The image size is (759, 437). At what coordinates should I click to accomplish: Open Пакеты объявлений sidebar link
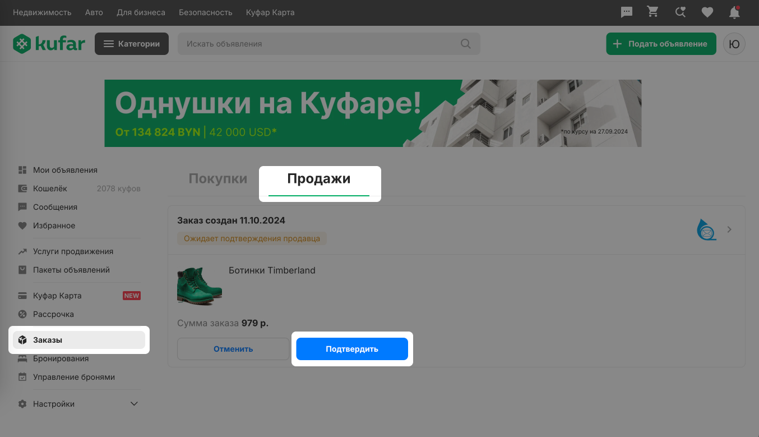click(x=71, y=270)
